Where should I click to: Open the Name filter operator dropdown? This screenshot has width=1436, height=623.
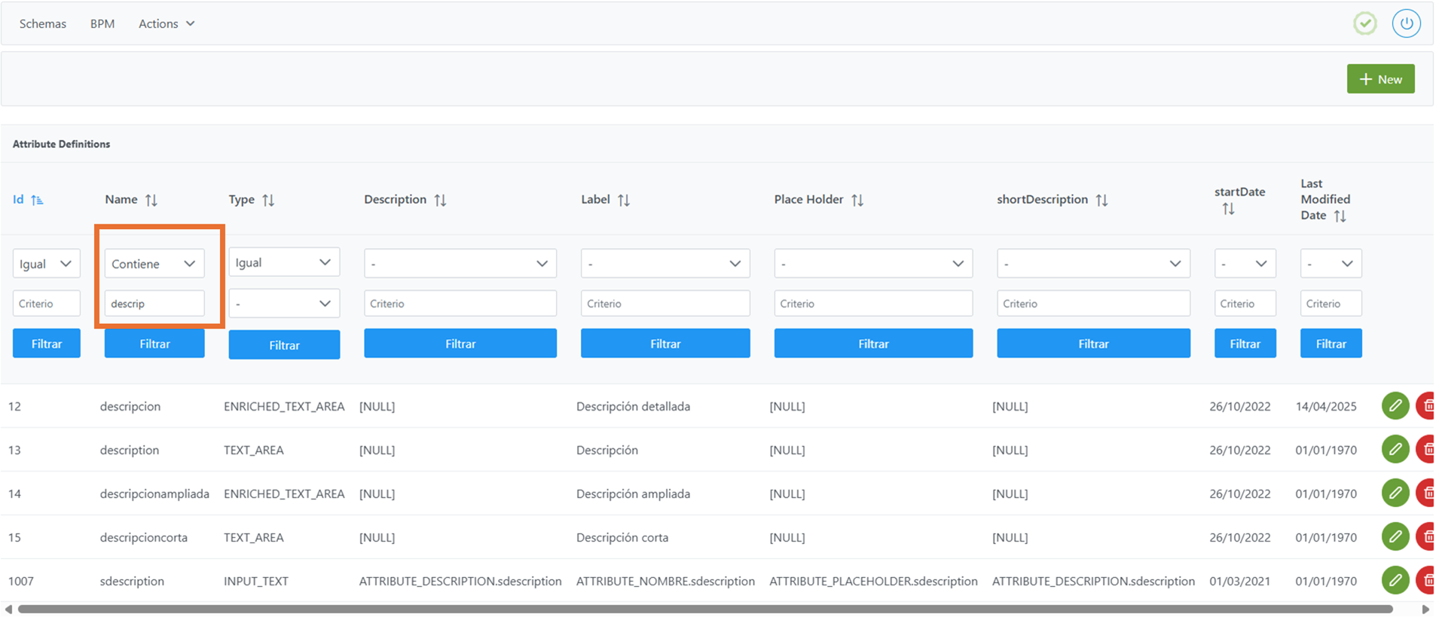coord(154,264)
